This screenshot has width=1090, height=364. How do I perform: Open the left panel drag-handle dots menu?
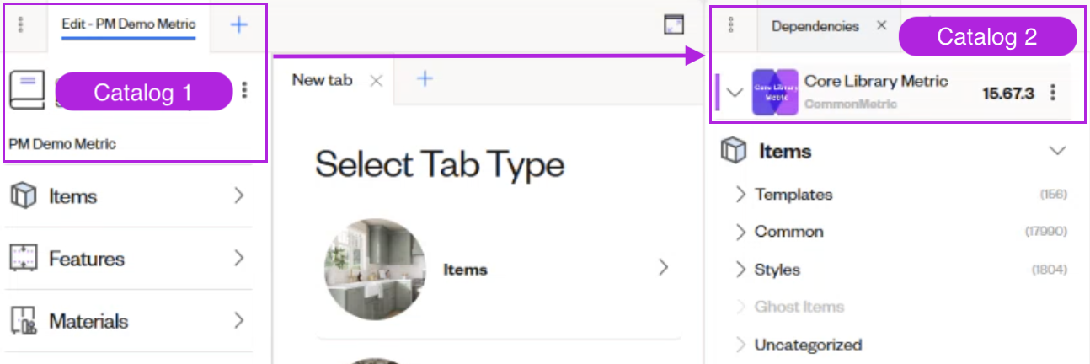point(21,24)
